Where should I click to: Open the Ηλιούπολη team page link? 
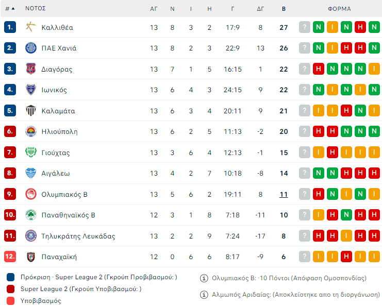(59, 132)
